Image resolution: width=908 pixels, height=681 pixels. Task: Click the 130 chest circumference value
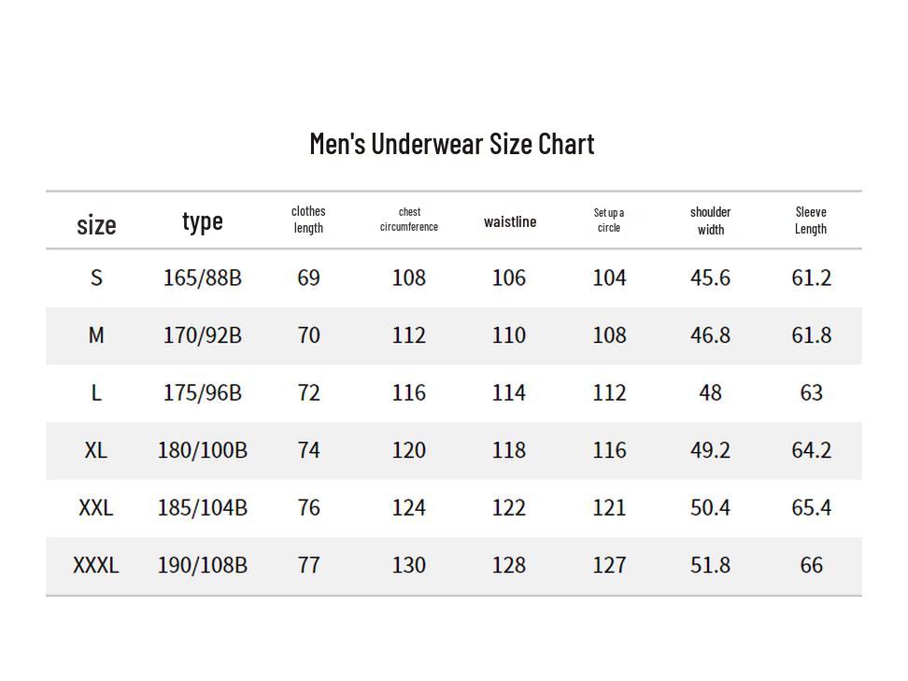click(x=409, y=565)
